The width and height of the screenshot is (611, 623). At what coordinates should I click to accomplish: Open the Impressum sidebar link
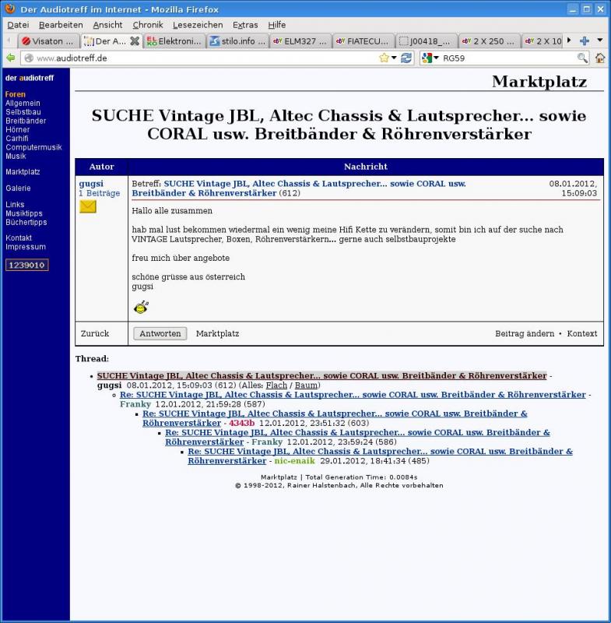click(x=26, y=247)
